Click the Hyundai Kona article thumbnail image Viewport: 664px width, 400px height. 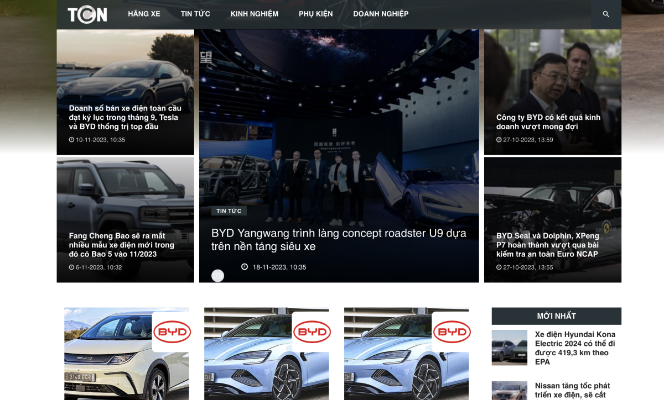[509, 348]
